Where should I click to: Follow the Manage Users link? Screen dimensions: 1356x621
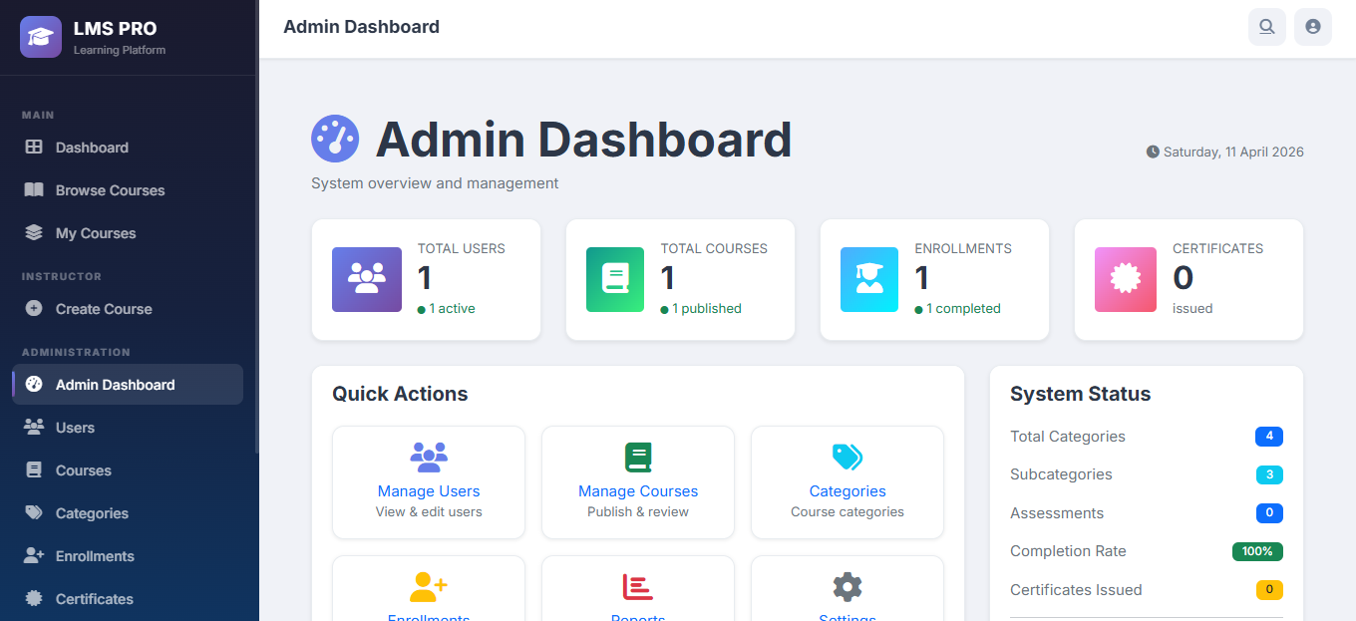tap(429, 491)
